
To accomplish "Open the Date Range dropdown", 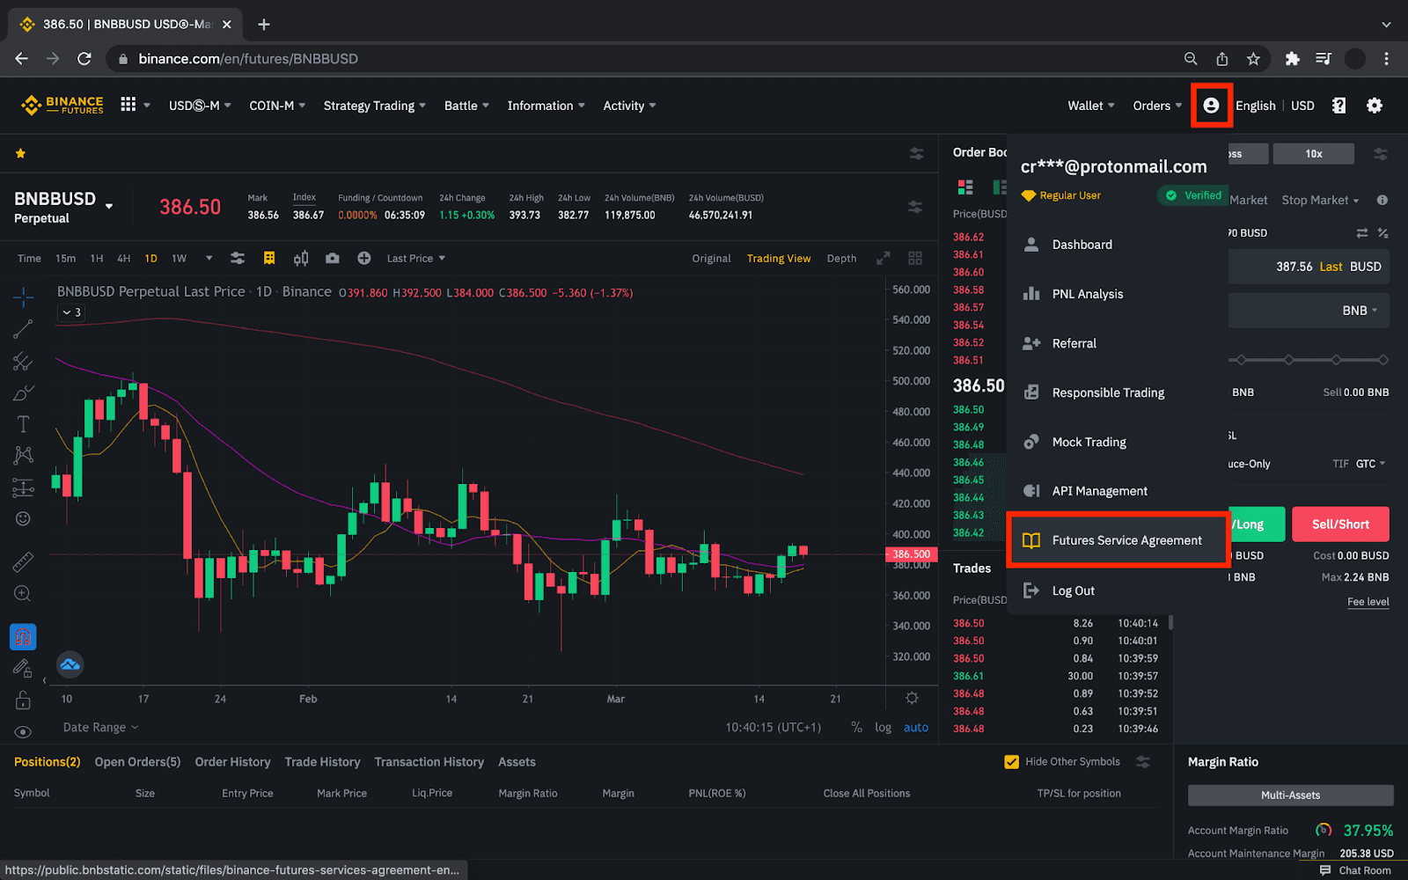I will tap(100, 728).
